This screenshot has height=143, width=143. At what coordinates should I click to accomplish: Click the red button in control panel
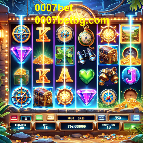(14, 118)
